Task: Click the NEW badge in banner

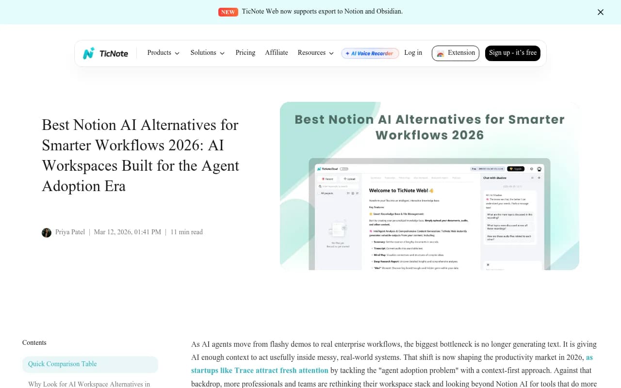Action: 228,12
